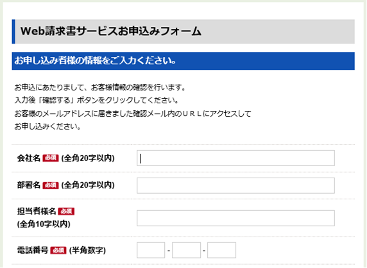Click the last 電話番号 phone number box
Screen dimensions: 367x268
click(x=221, y=250)
